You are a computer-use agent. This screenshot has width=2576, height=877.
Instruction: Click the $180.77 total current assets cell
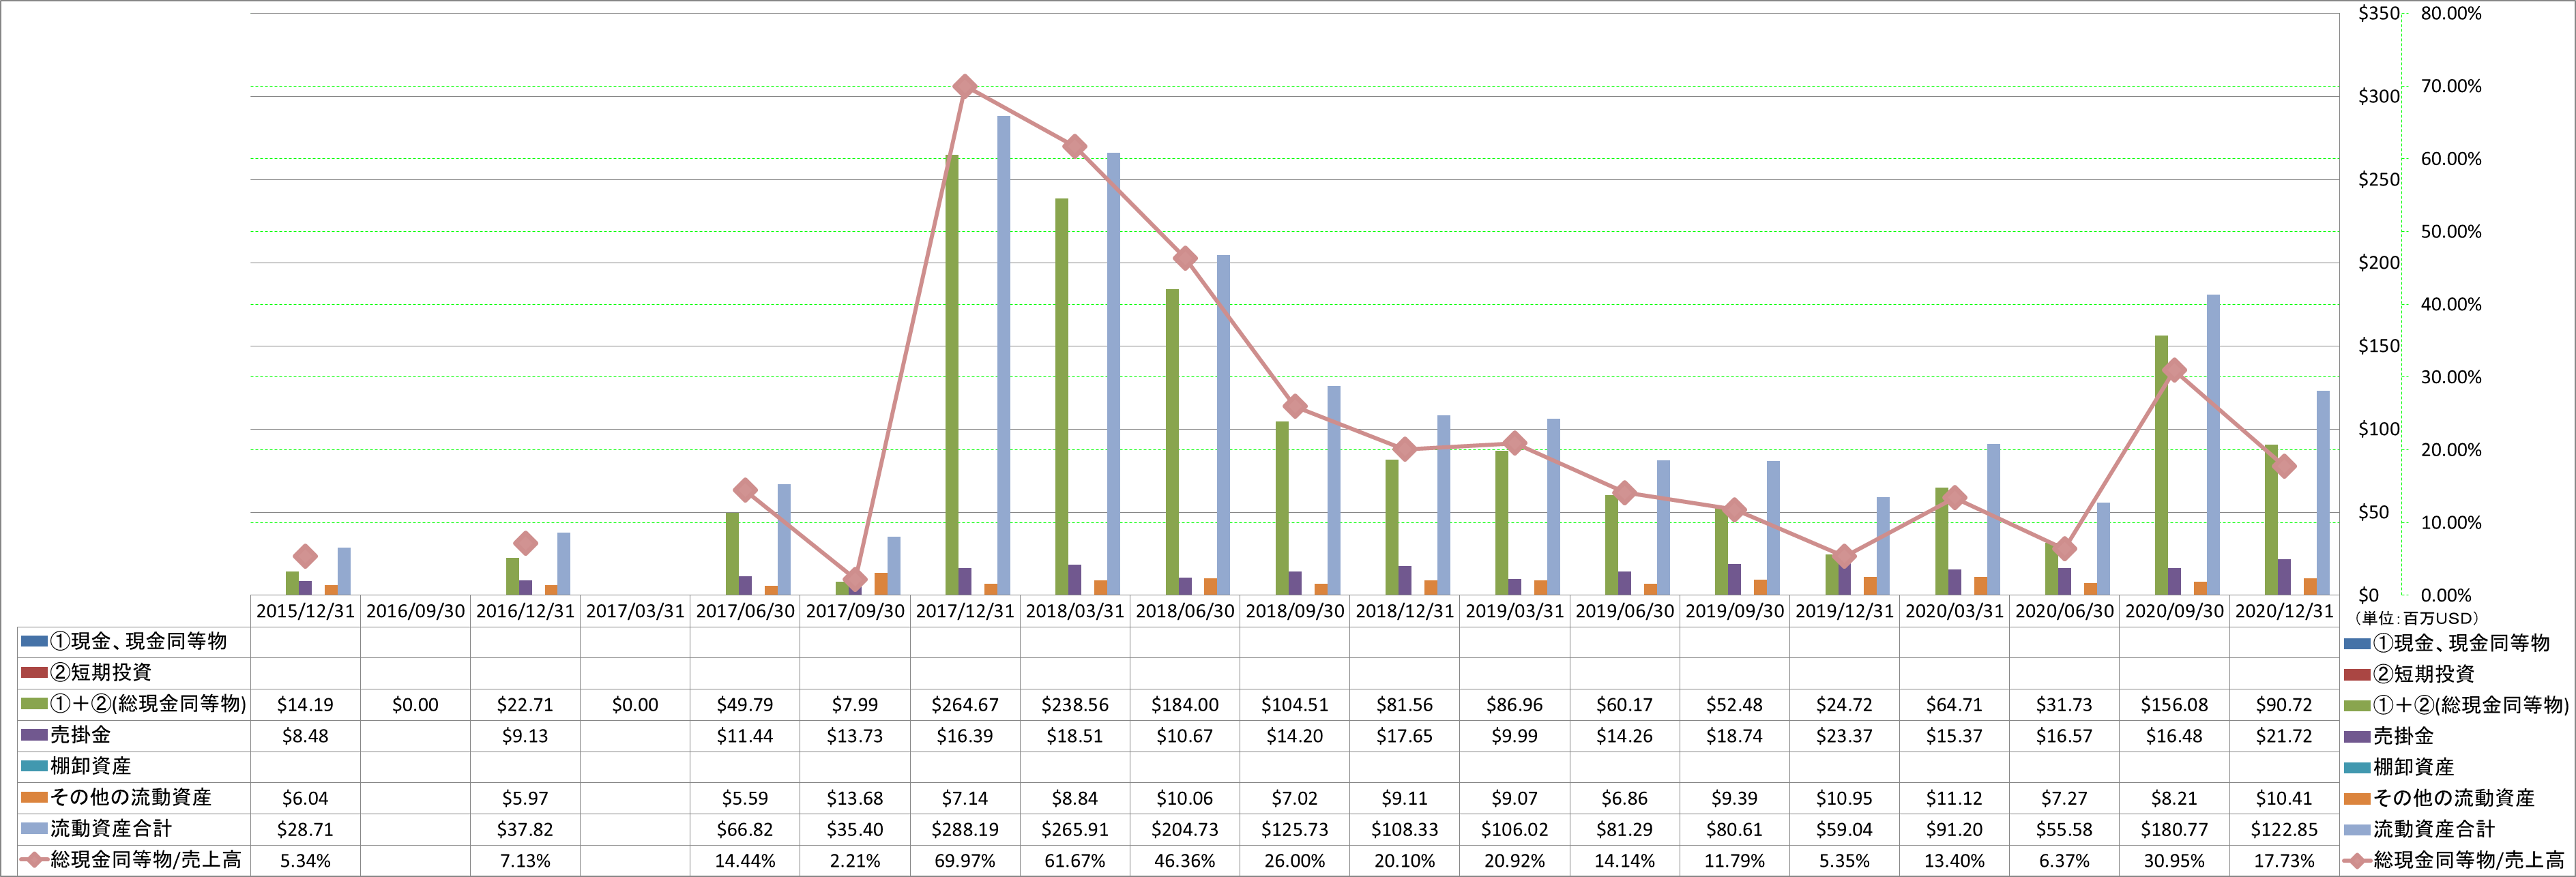tap(2174, 830)
